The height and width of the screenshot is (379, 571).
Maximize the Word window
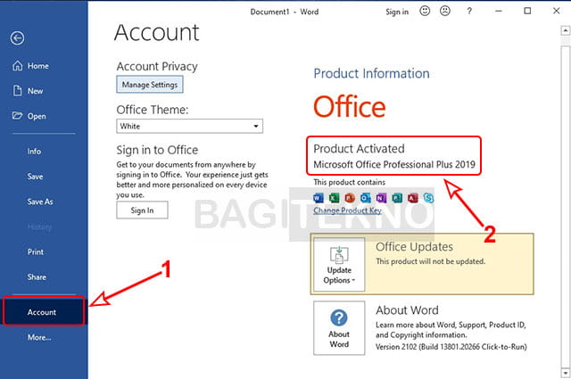click(x=527, y=11)
